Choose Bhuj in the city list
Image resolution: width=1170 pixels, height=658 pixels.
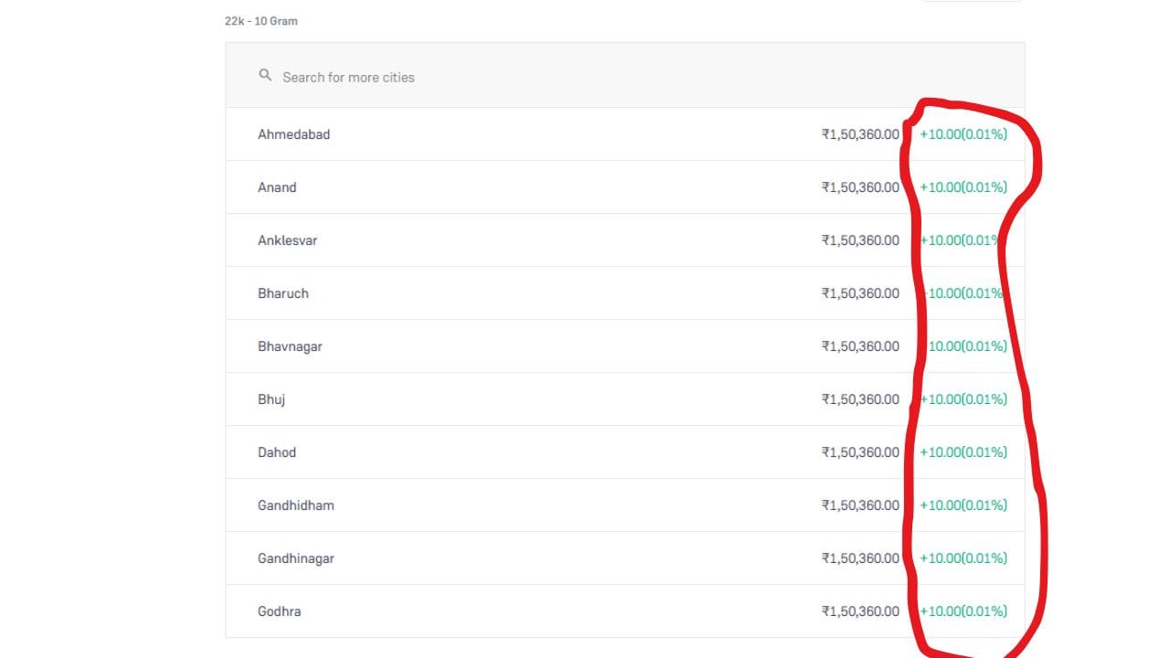point(625,399)
